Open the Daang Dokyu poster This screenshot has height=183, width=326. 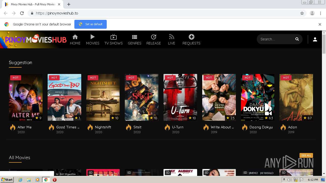pyautogui.click(x=257, y=97)
